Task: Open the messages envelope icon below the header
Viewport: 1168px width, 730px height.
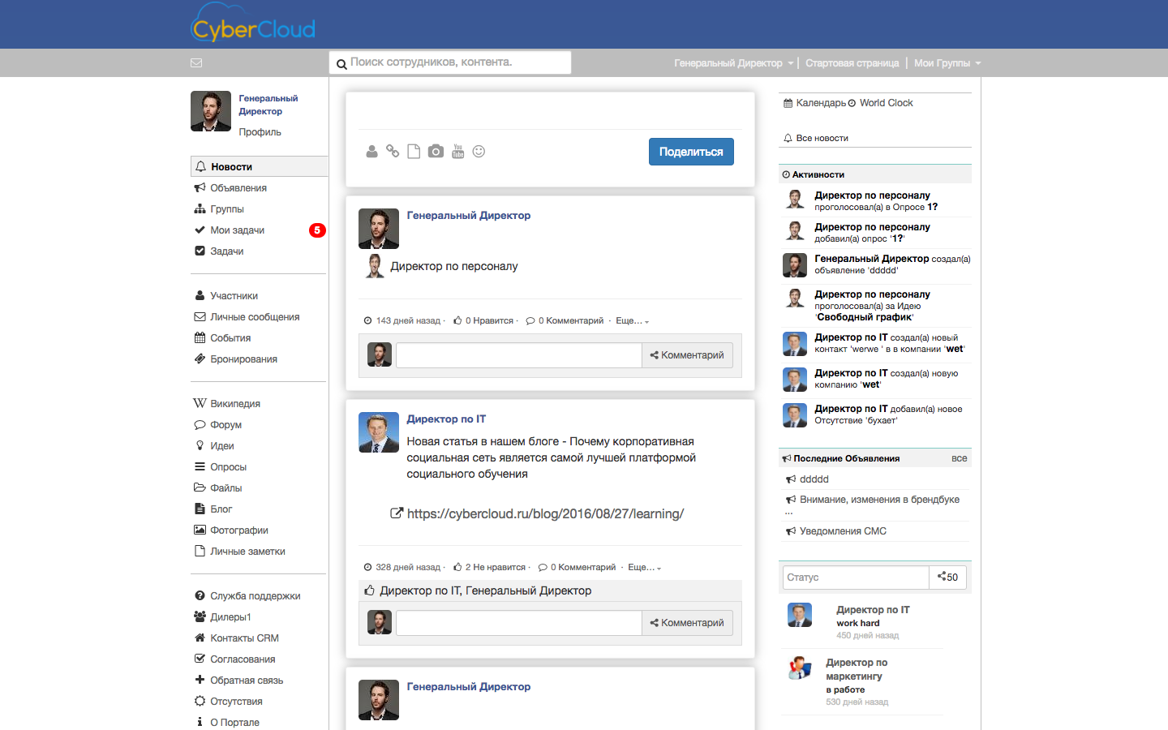Action: [196, 62]
